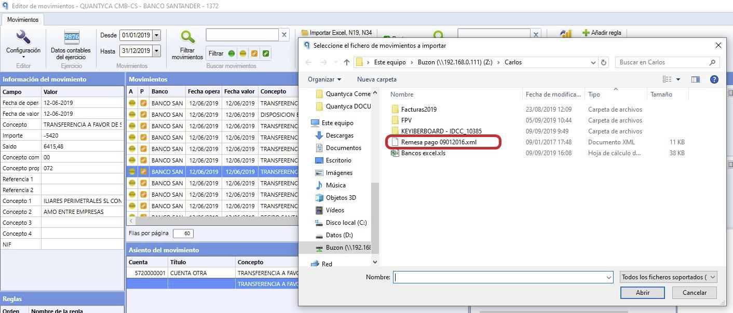Open Documentos in the navigation pane
This screenshot has height=313, width=733.
click(x=344, y=148)
